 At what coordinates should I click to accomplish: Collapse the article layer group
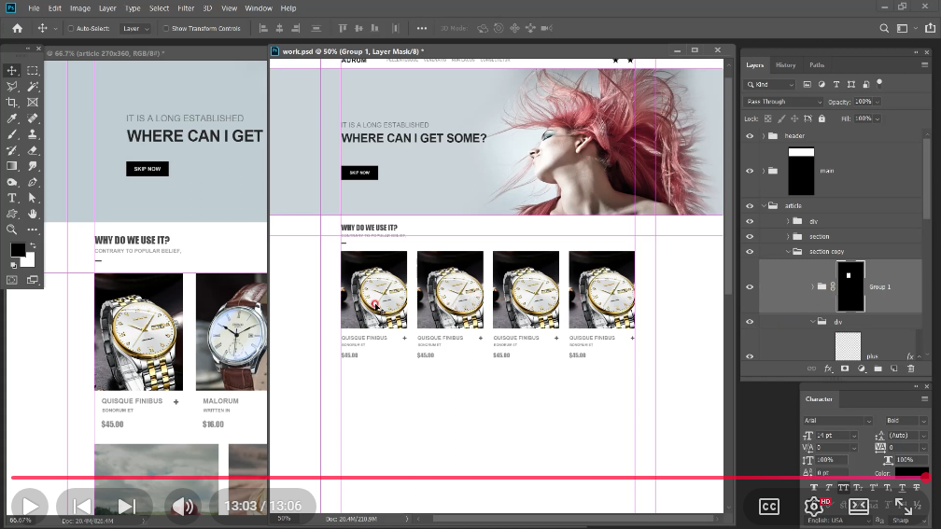pos(764,205)
